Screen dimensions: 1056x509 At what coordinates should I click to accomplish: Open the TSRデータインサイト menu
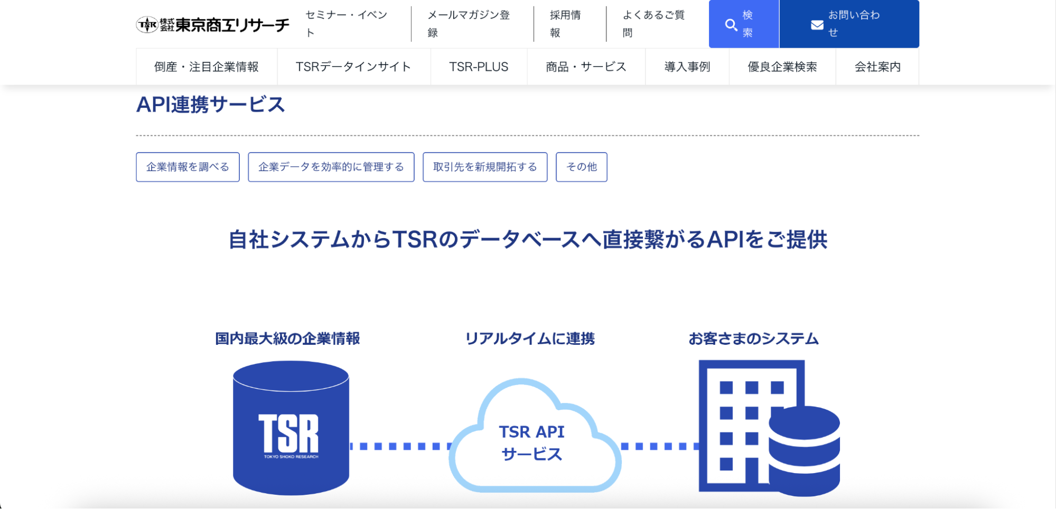[354, 67]
